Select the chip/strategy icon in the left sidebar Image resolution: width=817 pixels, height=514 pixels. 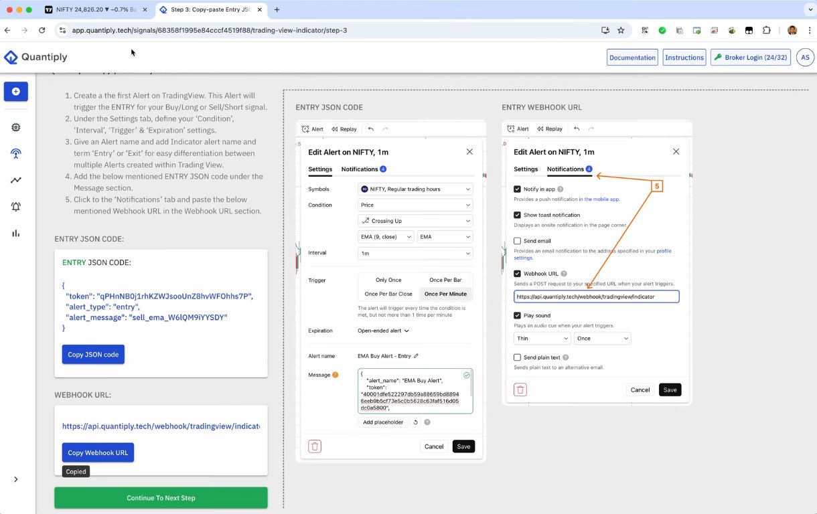click(x=15, y=127)
